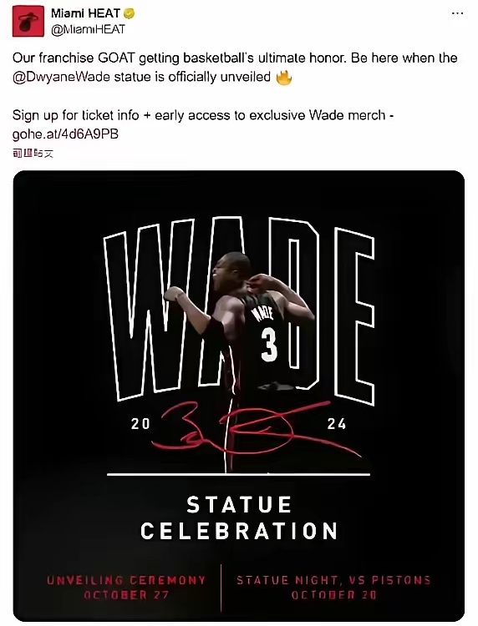Open the gohe.at/4d6A9PB link

click(65, 134)
